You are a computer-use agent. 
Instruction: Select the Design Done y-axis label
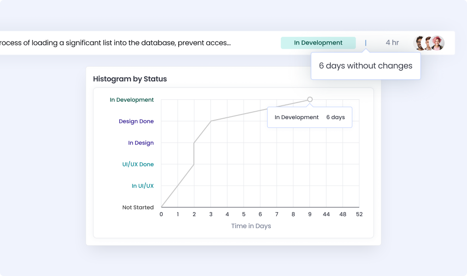[x=136, y=121]
